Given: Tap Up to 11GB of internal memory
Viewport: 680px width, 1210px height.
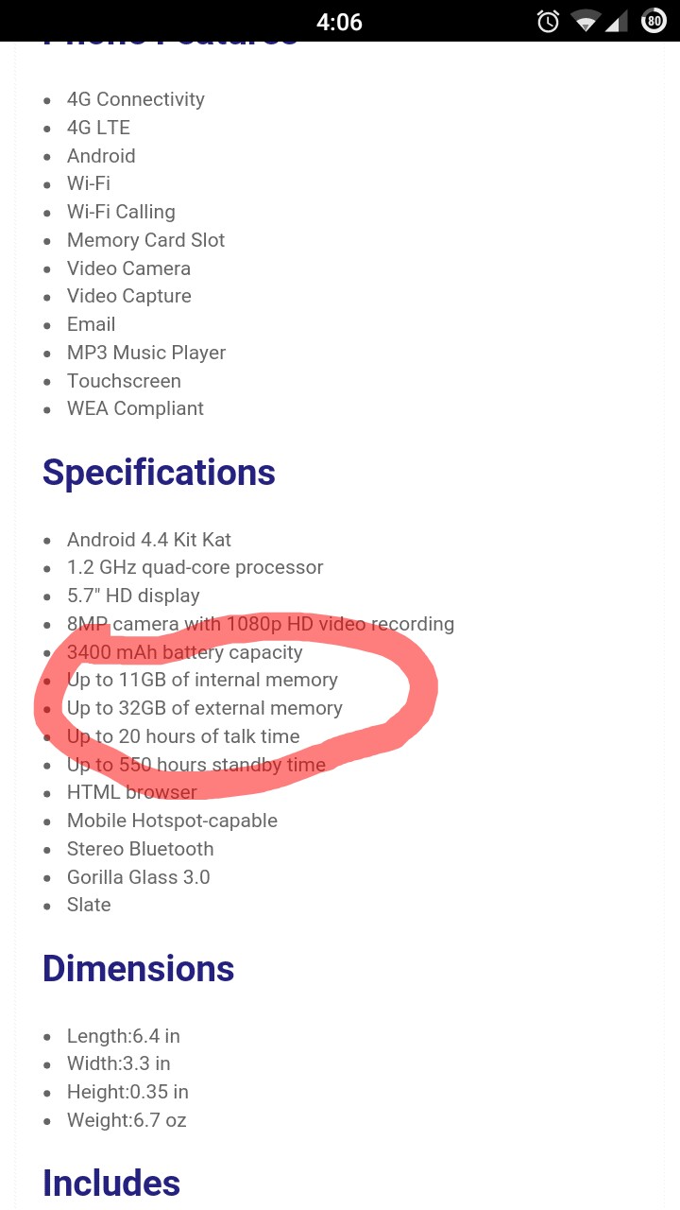Looking at the screenshot, I should 202,680.
